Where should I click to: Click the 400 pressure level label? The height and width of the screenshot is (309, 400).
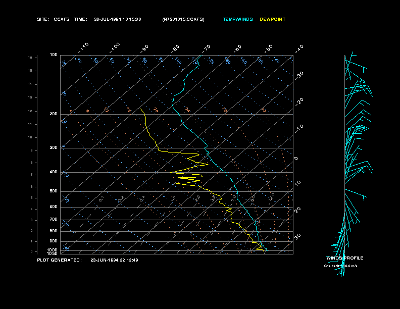coord(54,172)
